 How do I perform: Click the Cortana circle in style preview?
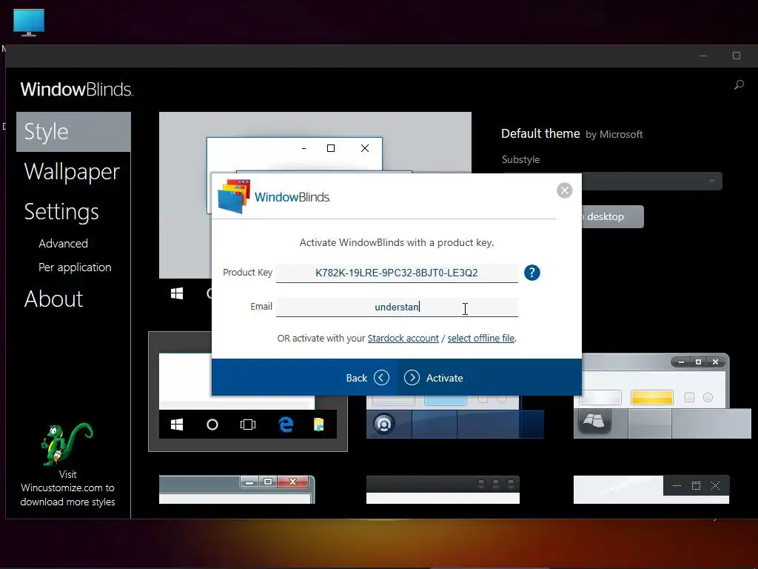coord(212,425)
